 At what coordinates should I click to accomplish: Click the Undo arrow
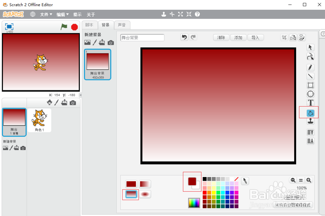click(x=184, y=37)
